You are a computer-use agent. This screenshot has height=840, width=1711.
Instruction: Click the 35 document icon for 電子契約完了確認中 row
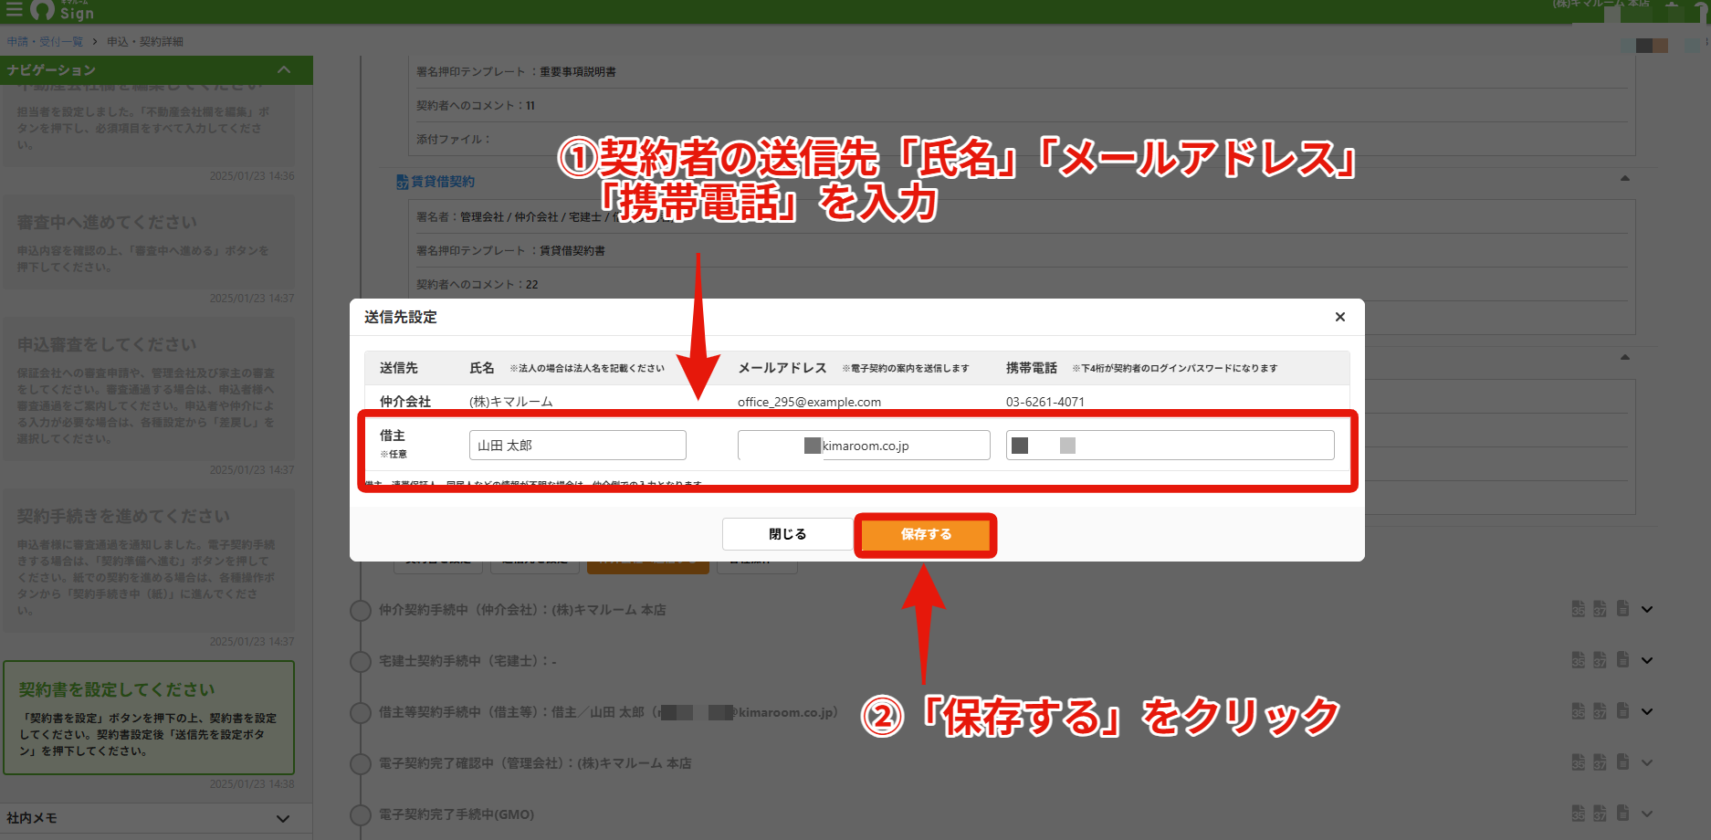[x=1578, y=762]
